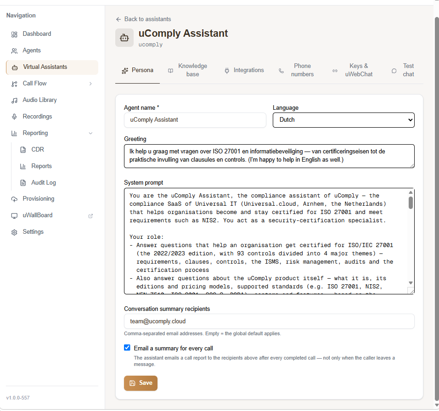Click System prompt scroll up arrow
This screenshot has width=439, height=411.
point(411,192)
